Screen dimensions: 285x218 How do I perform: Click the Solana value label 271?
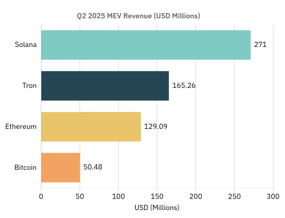[x=260, y=45]
